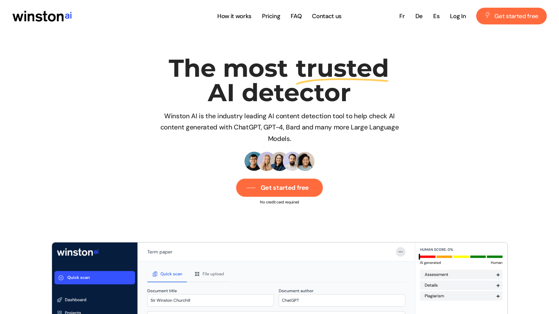Click the Quick scan sidebar button
This screenshot has height=314, width=559.
(x=95, y=278)
